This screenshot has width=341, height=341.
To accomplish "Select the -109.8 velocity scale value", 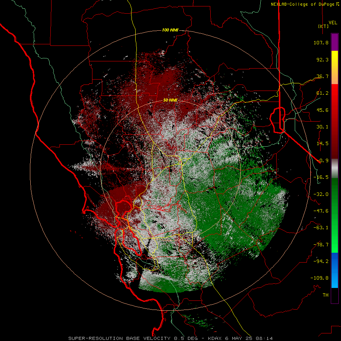I will pos(319,278).
